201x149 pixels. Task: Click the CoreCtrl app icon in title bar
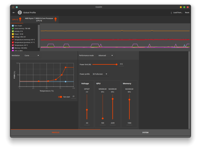(13, 7)
